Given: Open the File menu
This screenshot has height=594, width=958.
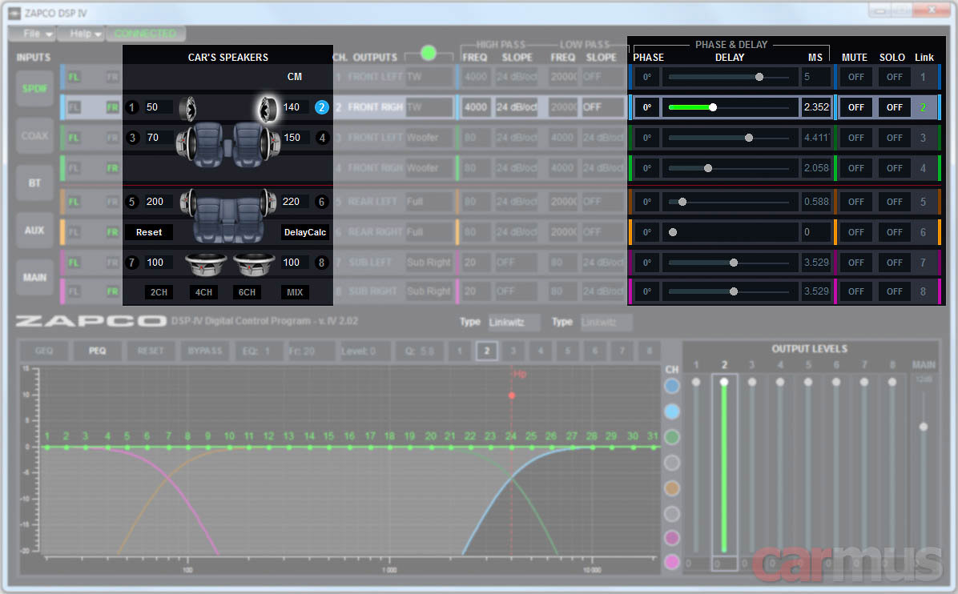Looking at the screenshot, I should point(32,34).
